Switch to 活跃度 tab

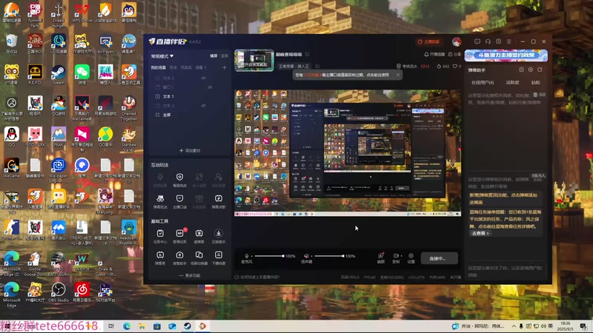click(x=512, y=82)
